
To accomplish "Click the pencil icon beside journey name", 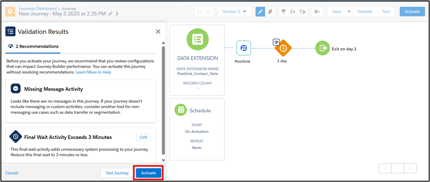I will [x=110, y=14].
